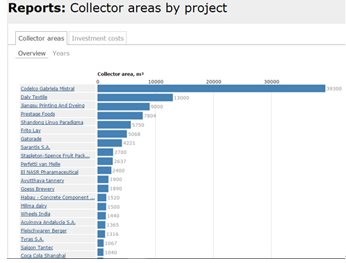The height and width of the screenshot is (263, 346).
Task: Open the Prestage Foods project link
Action: 38,114
